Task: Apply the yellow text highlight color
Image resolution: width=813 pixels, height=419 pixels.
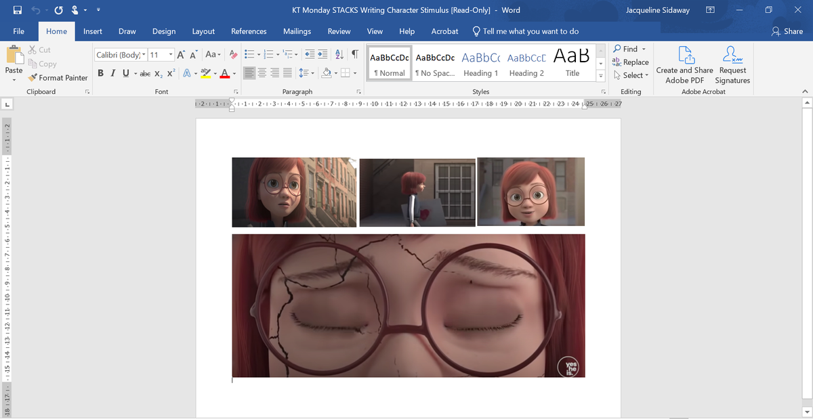Action: (205, 73)
